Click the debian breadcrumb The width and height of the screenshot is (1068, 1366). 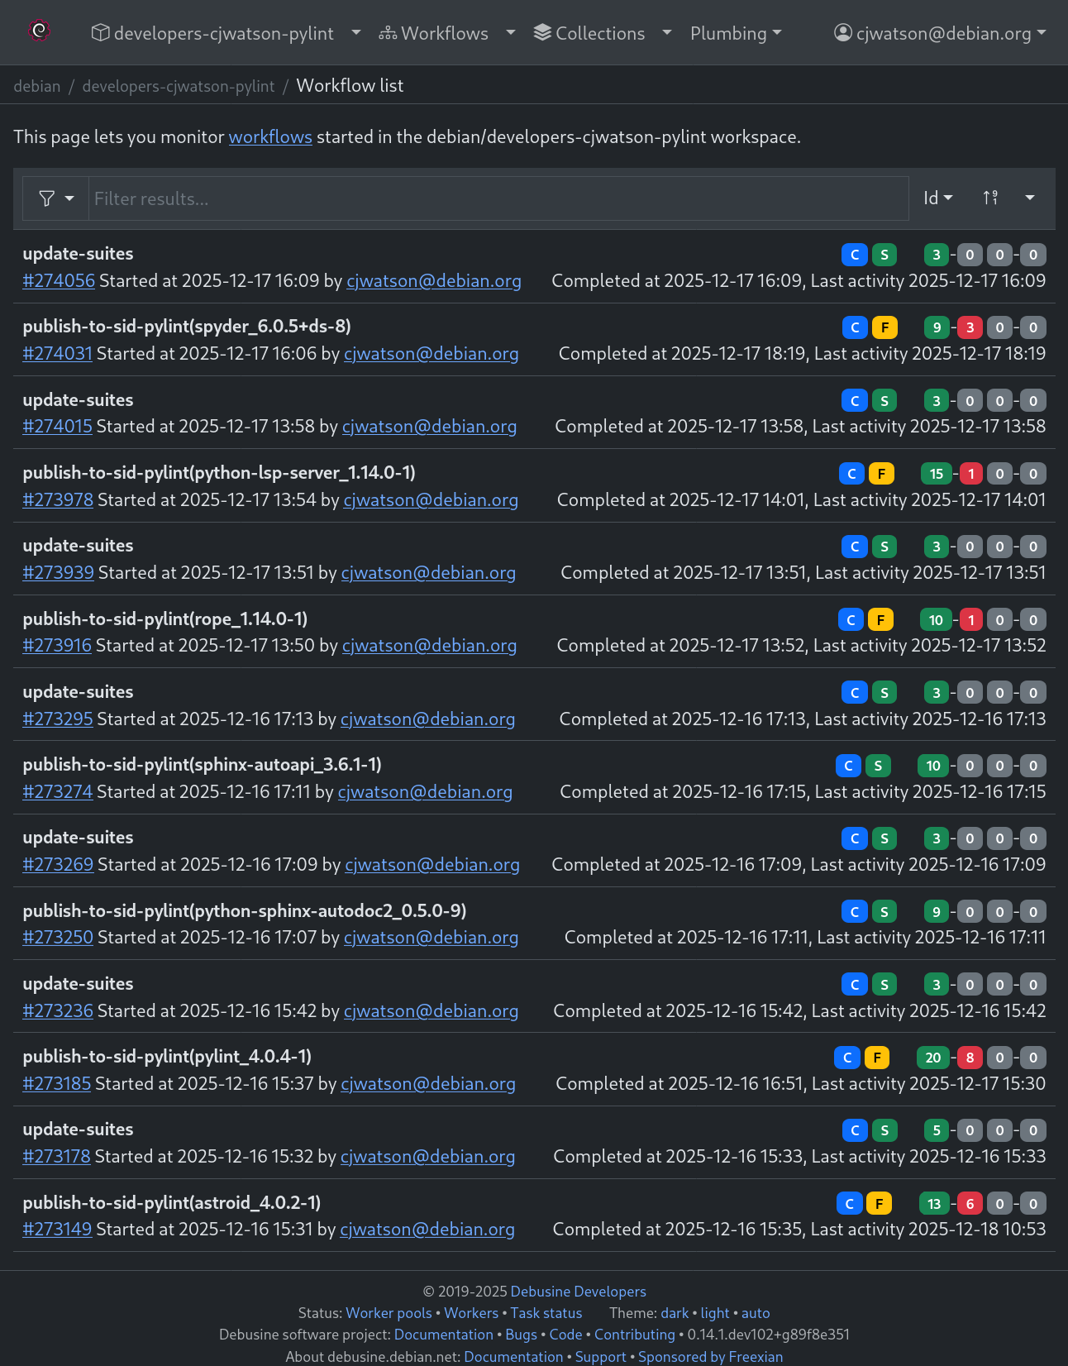coord(37,86)
